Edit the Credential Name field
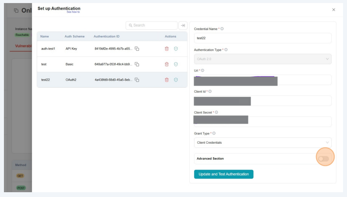Viewport: 347px width, 197px height. point(263,38)
